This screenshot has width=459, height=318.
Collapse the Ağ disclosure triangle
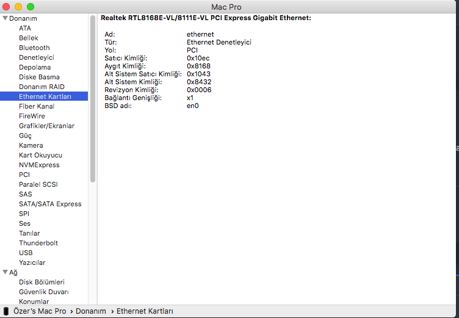point(5,272)
